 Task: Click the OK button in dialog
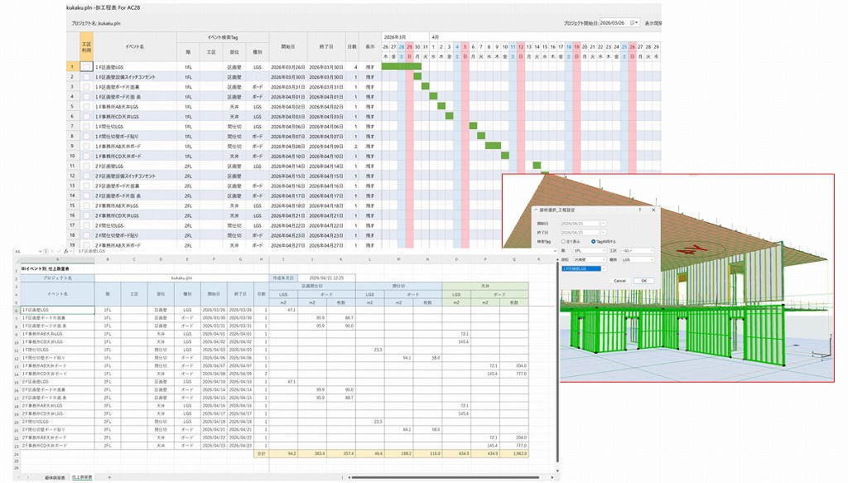[644, 281]
